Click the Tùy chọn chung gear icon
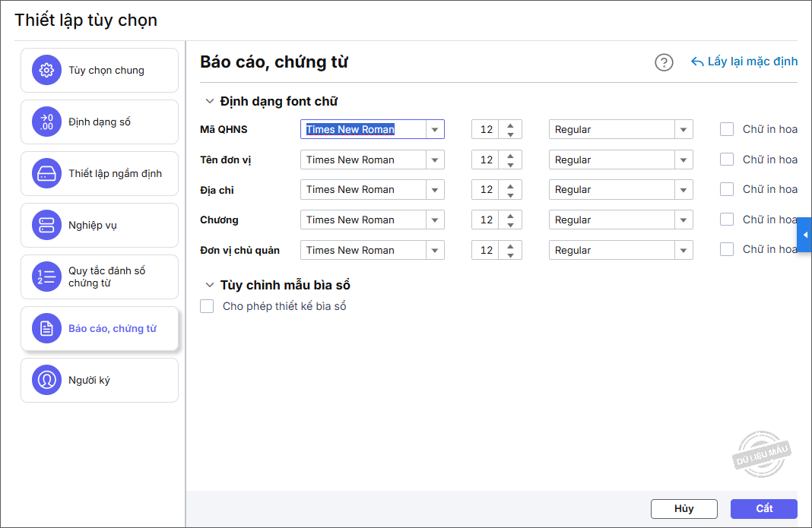 46,71
